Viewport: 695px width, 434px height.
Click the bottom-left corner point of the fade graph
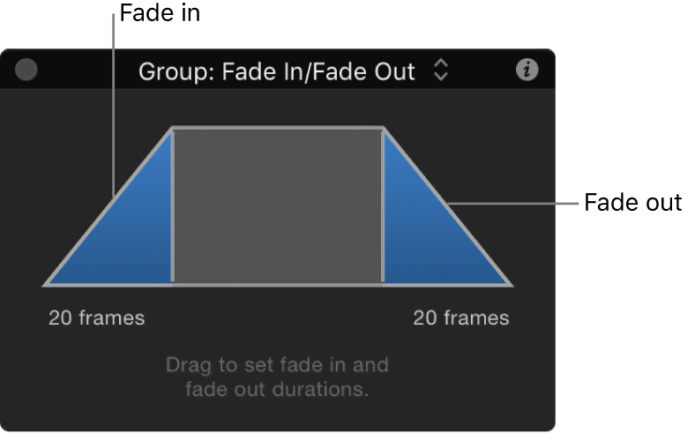coord(45,285)
